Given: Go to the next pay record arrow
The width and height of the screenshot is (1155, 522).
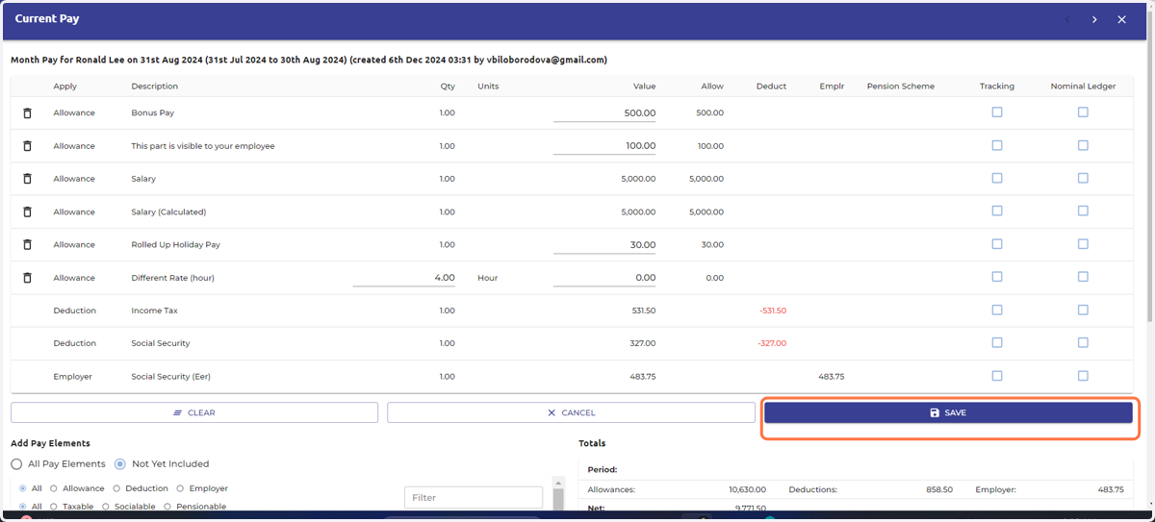Looking at the screenshot, I should (1094, 19).
